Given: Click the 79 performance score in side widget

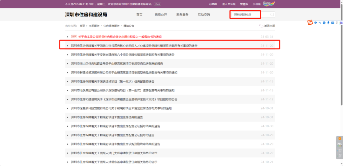Looking at the screenshot, I should tap(339, 144).
